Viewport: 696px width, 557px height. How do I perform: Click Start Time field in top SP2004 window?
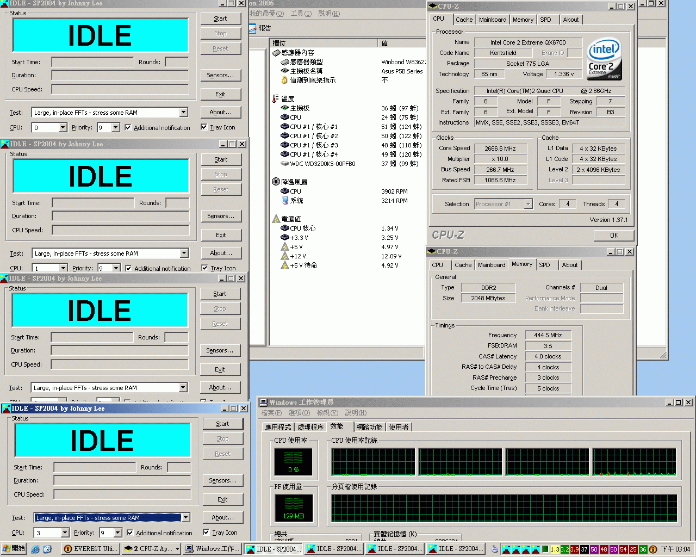click(x=92, y=62)
